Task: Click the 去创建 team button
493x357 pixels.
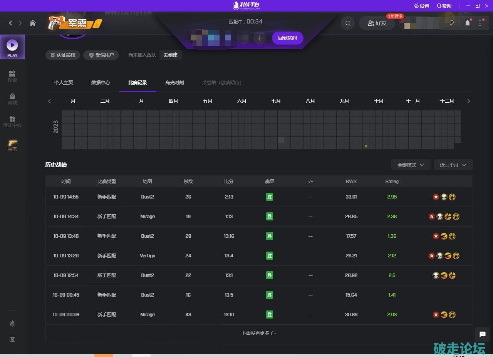Action: [x=170, y=55]
